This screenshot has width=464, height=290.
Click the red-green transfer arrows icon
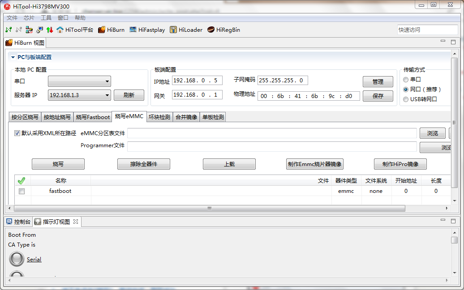[x=49, y=30]
